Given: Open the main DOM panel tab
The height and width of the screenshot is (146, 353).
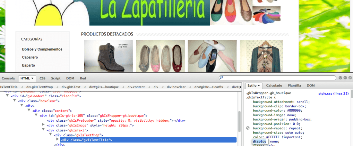Looking at the screenshot, I should point(70,78).
